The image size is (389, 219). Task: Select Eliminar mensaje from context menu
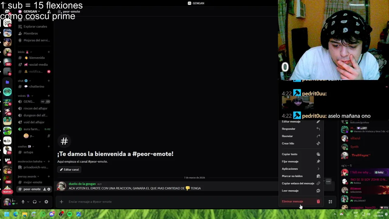click(x=301, y=201)
